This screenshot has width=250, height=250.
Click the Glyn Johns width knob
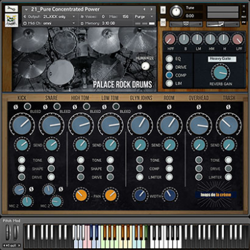pyautogui.click(x=140, y=196)
